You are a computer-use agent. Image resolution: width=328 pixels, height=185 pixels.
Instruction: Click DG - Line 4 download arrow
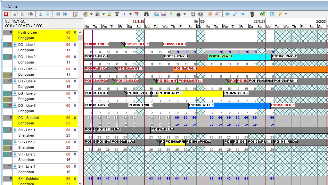pos(15,81)
